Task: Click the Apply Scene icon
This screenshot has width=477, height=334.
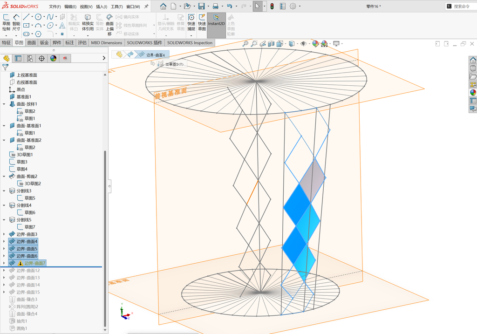Action: click(x=324, y=44)
